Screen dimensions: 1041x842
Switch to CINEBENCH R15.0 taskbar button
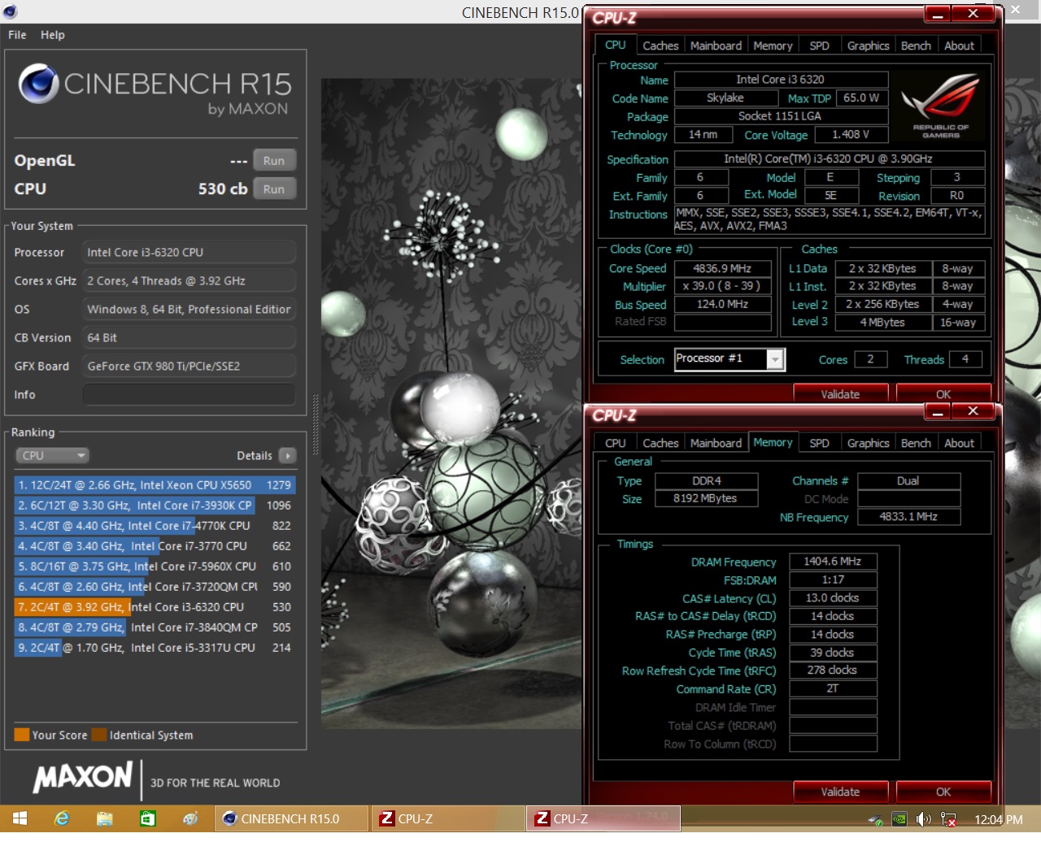(291, 818)
